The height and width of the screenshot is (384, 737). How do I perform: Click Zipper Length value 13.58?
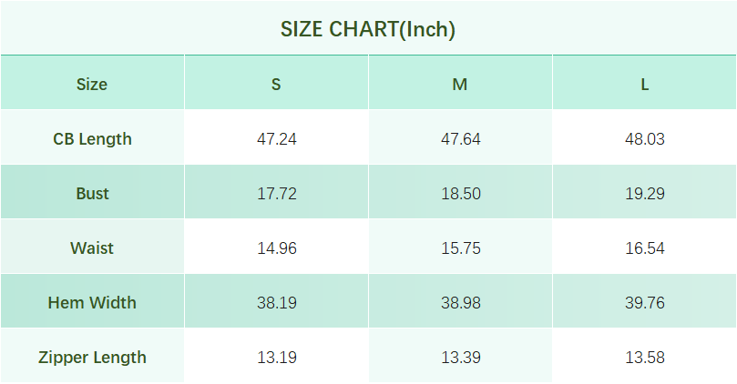pos(644,358)
